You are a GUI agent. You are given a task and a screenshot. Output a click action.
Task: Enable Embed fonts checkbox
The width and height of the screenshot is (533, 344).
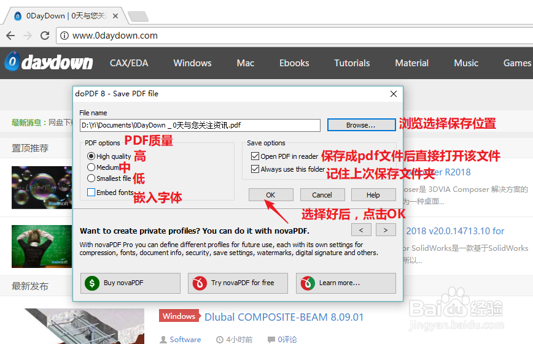tap(91, 193)
